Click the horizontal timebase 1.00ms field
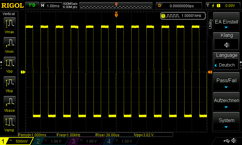The width and height of the screenshot is (242, 145). [x=51, y=5]
